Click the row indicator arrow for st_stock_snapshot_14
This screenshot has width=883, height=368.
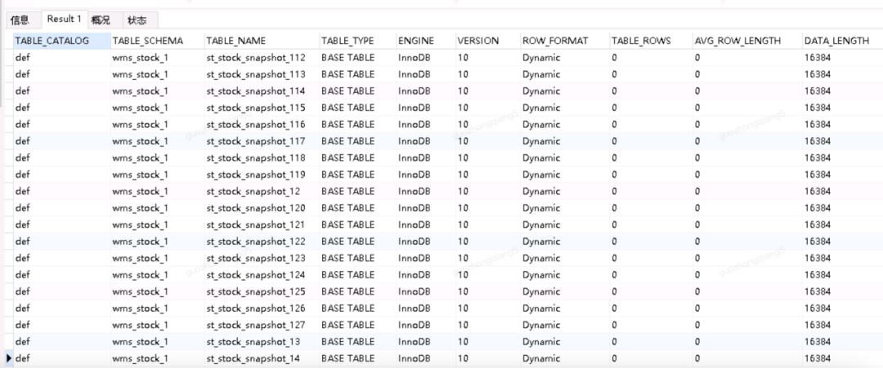pyautogui.click(x=8, y=358)
